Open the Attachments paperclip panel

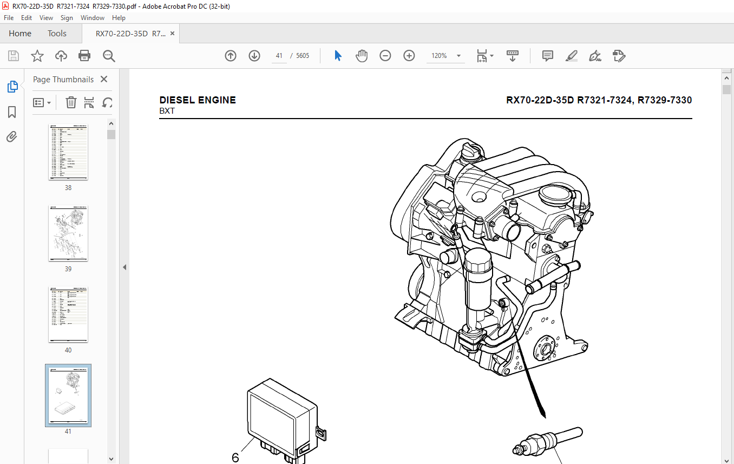click(12, 137)
